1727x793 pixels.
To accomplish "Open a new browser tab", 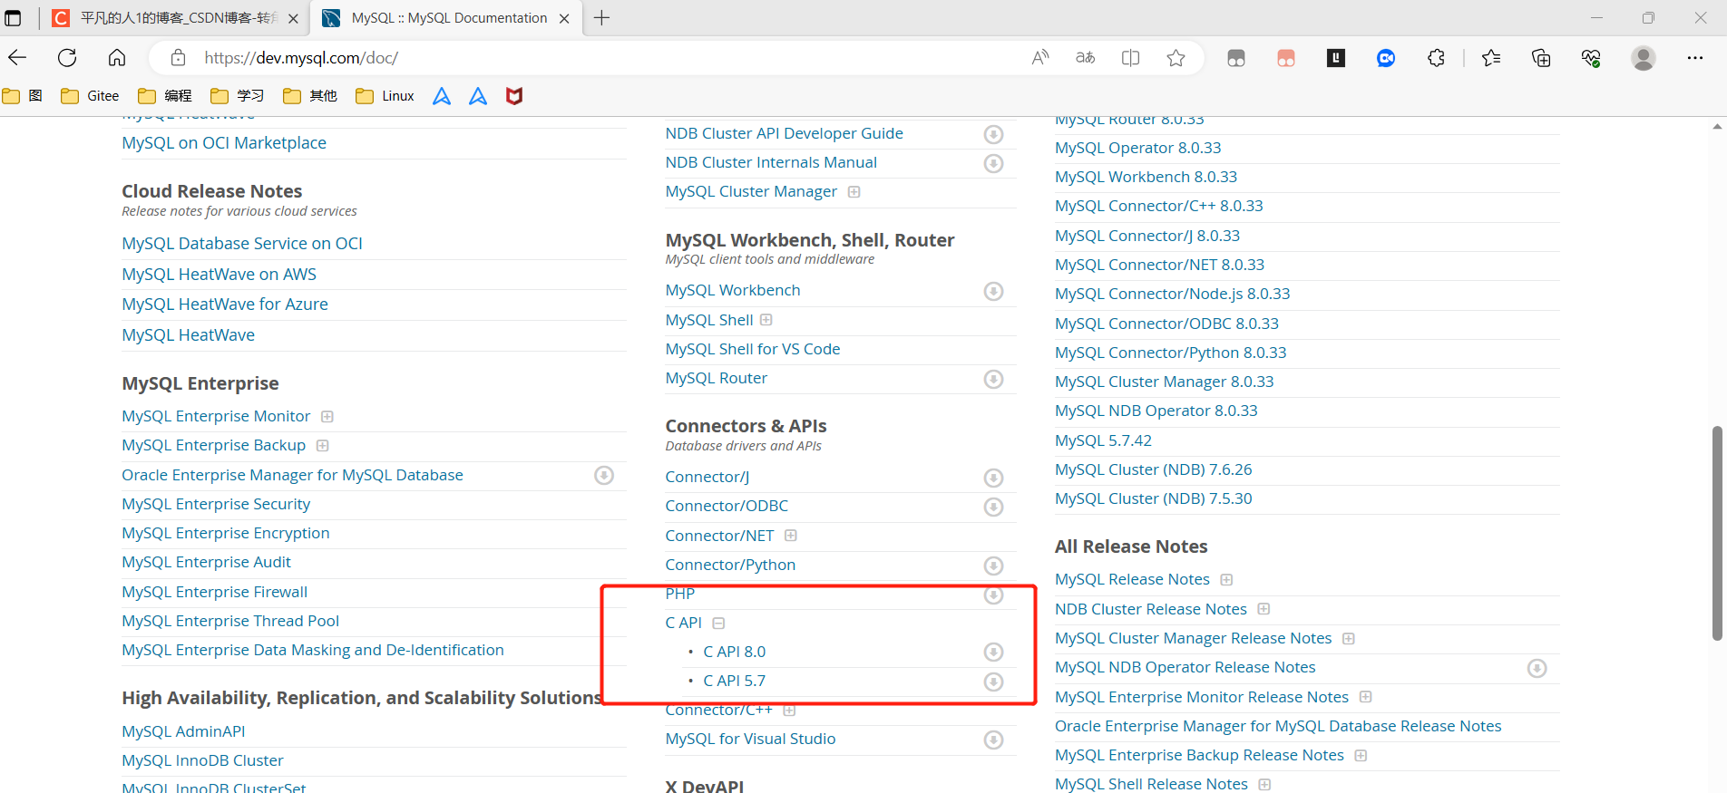I will [x=601, y=18].
